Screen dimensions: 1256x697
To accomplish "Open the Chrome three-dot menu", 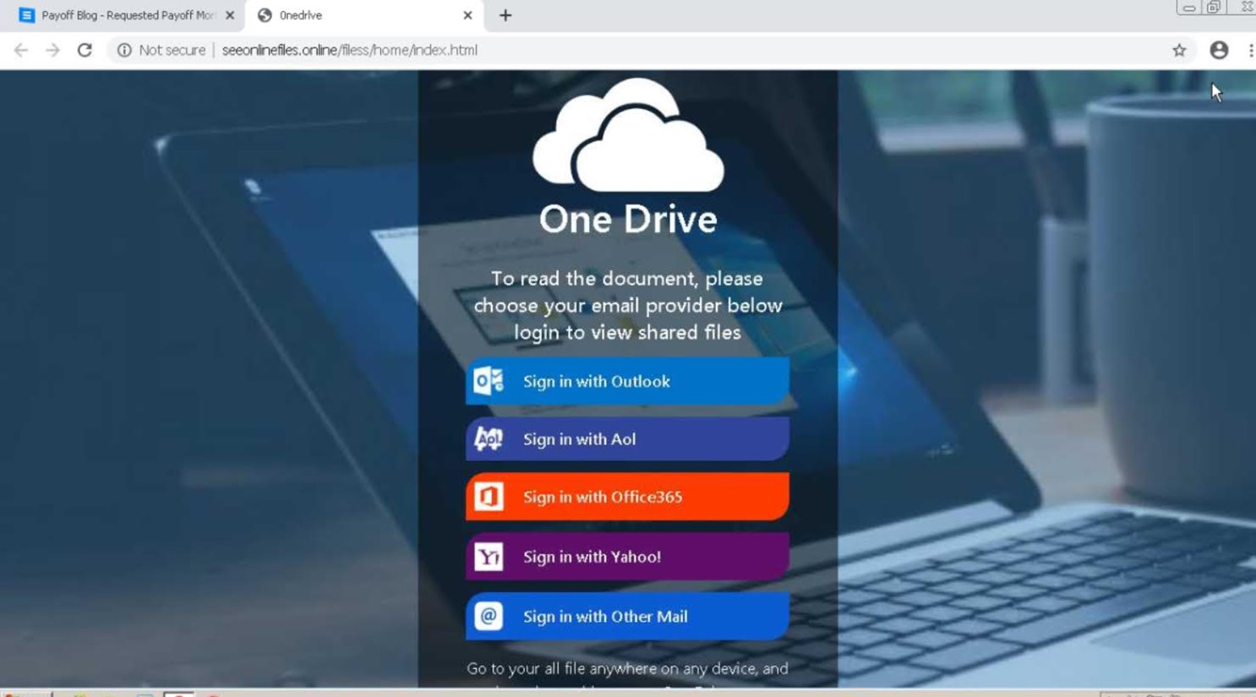I will (1250, 51).
